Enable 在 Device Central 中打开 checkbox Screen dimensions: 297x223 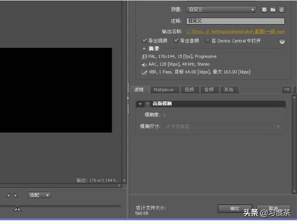coord(207,41)
